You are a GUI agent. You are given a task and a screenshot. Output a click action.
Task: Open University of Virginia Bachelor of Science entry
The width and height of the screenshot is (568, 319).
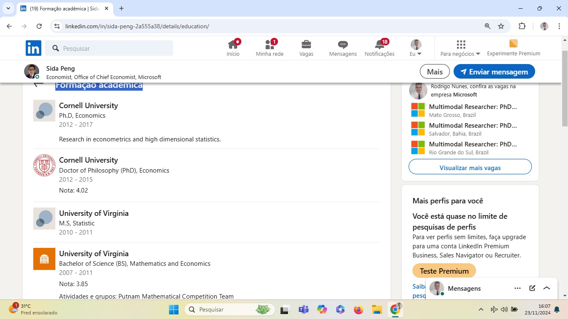pyautogui.click(x=94, y=254)
